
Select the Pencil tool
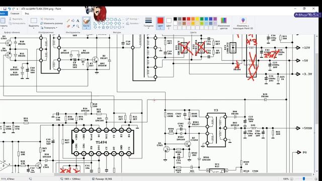pyautogui.click(x=68, y=21)
